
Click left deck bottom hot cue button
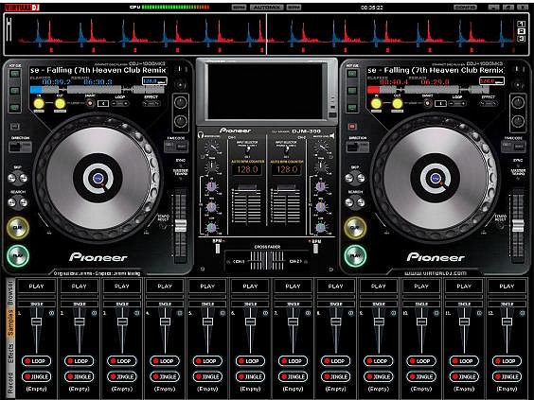click(x=14, y=108)
